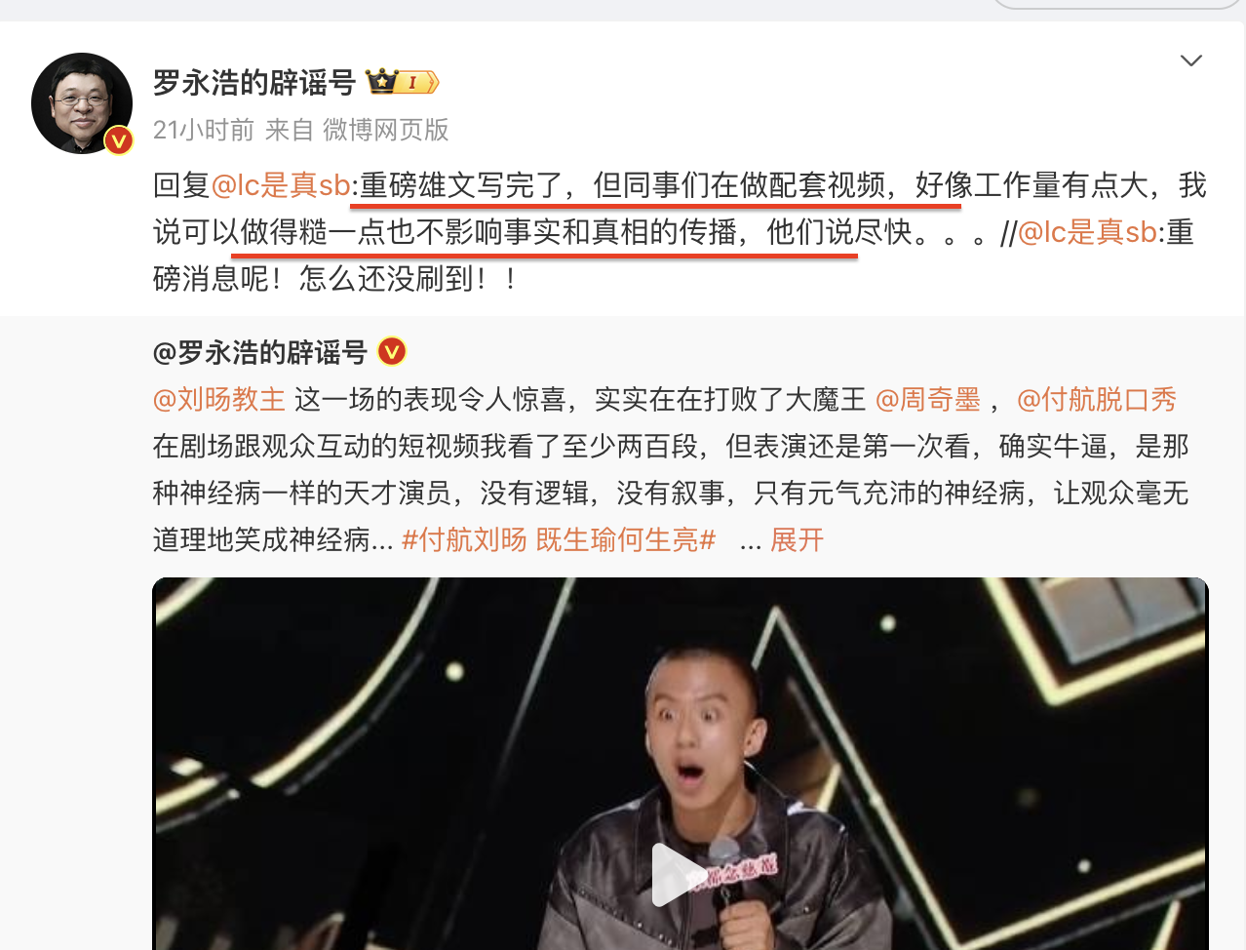Viewport: 1246px width, 950px height.
Task: Click the 微博网页版 source link
Action: coord(386,130)
